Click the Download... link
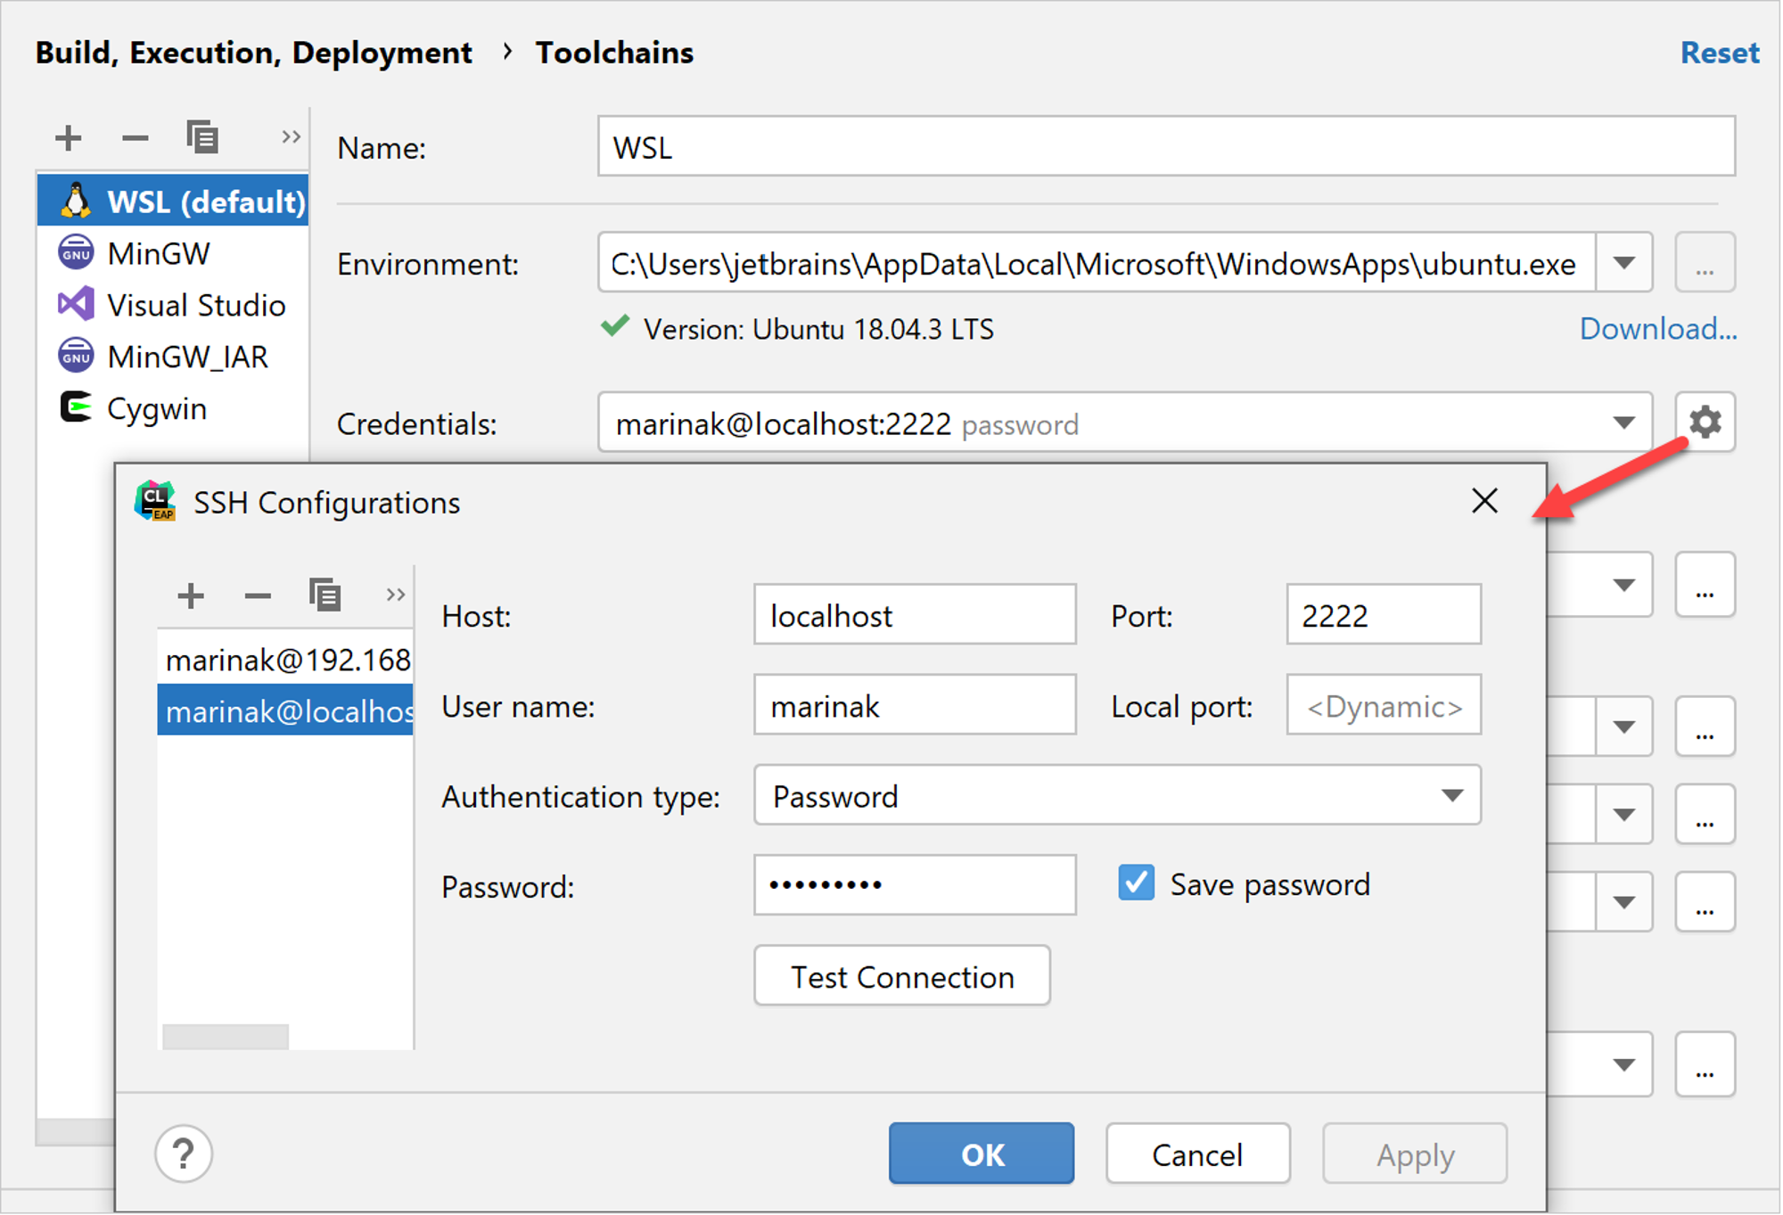 [x=1658, y=329]
